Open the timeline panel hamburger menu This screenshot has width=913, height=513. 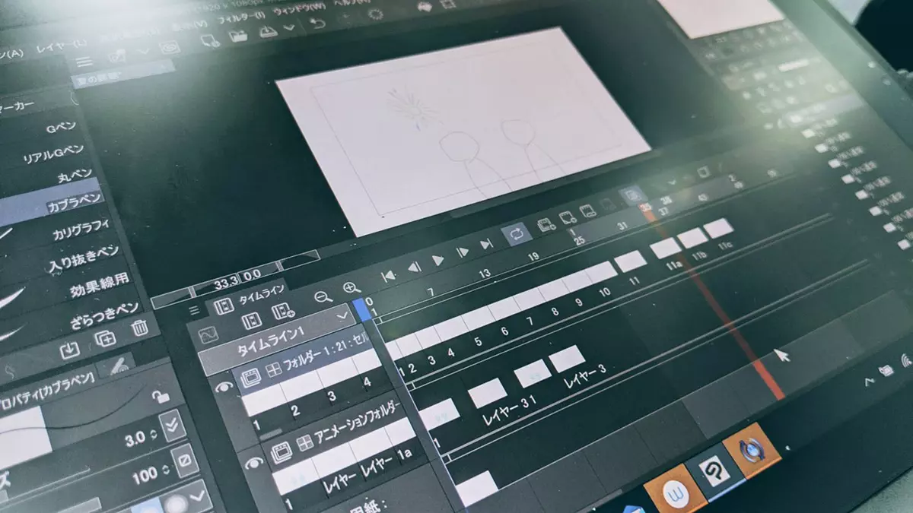(194, 310)
